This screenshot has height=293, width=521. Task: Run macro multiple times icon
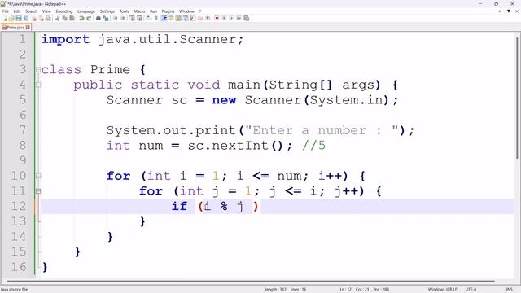pos(239,18)
